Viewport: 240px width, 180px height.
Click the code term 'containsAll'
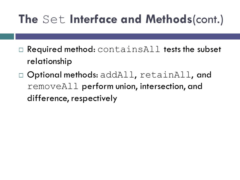[x=129, y=49]
